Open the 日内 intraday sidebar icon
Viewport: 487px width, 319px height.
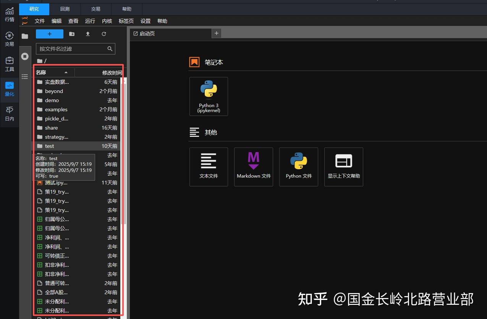10,114
